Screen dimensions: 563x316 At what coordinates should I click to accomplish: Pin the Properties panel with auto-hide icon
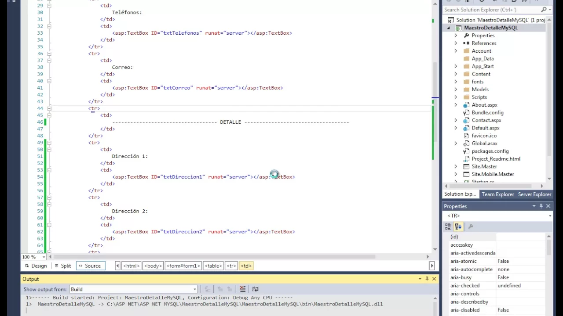pos(541,206)
